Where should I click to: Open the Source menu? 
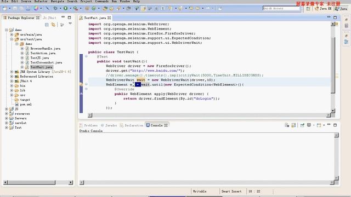pos(26,1)
